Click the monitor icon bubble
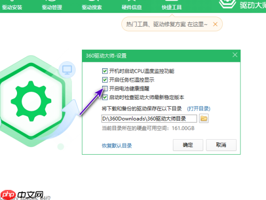Image resolution: width=266 pixels, height=200 pixels. pos(67,70)
